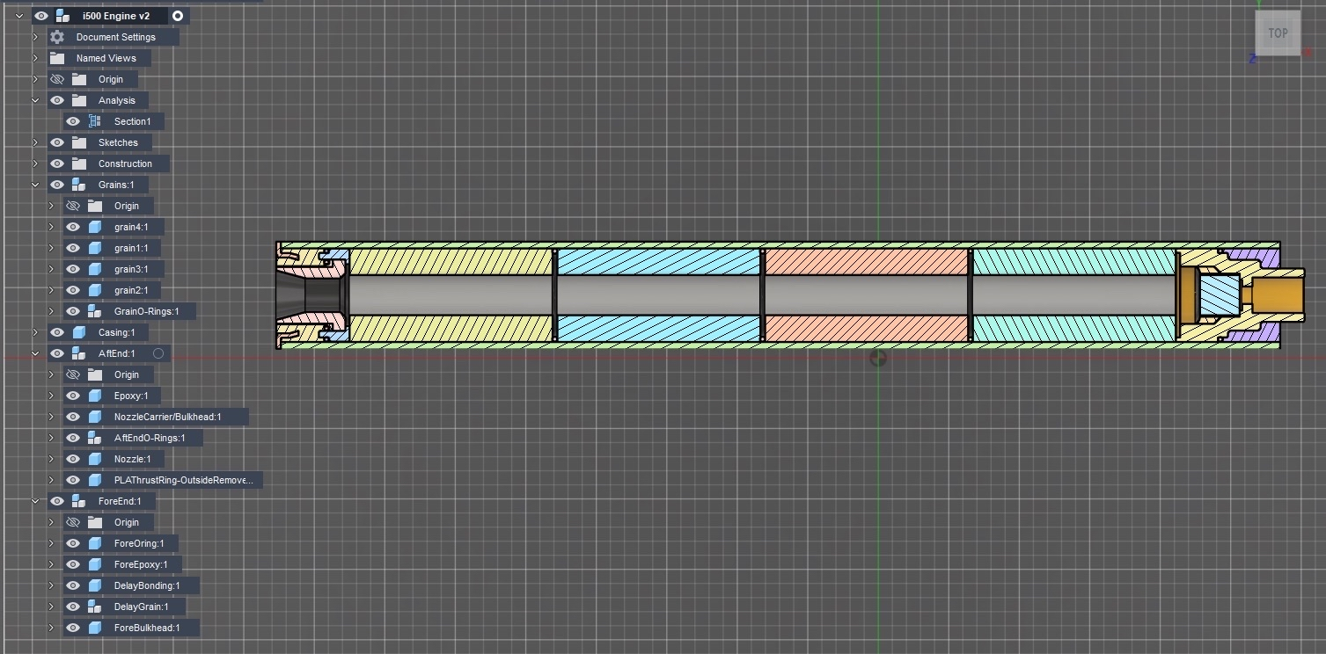Toggle visibility of Section1 analysis
Viewport: 1326px width, 654px height.
pos(73,121)
